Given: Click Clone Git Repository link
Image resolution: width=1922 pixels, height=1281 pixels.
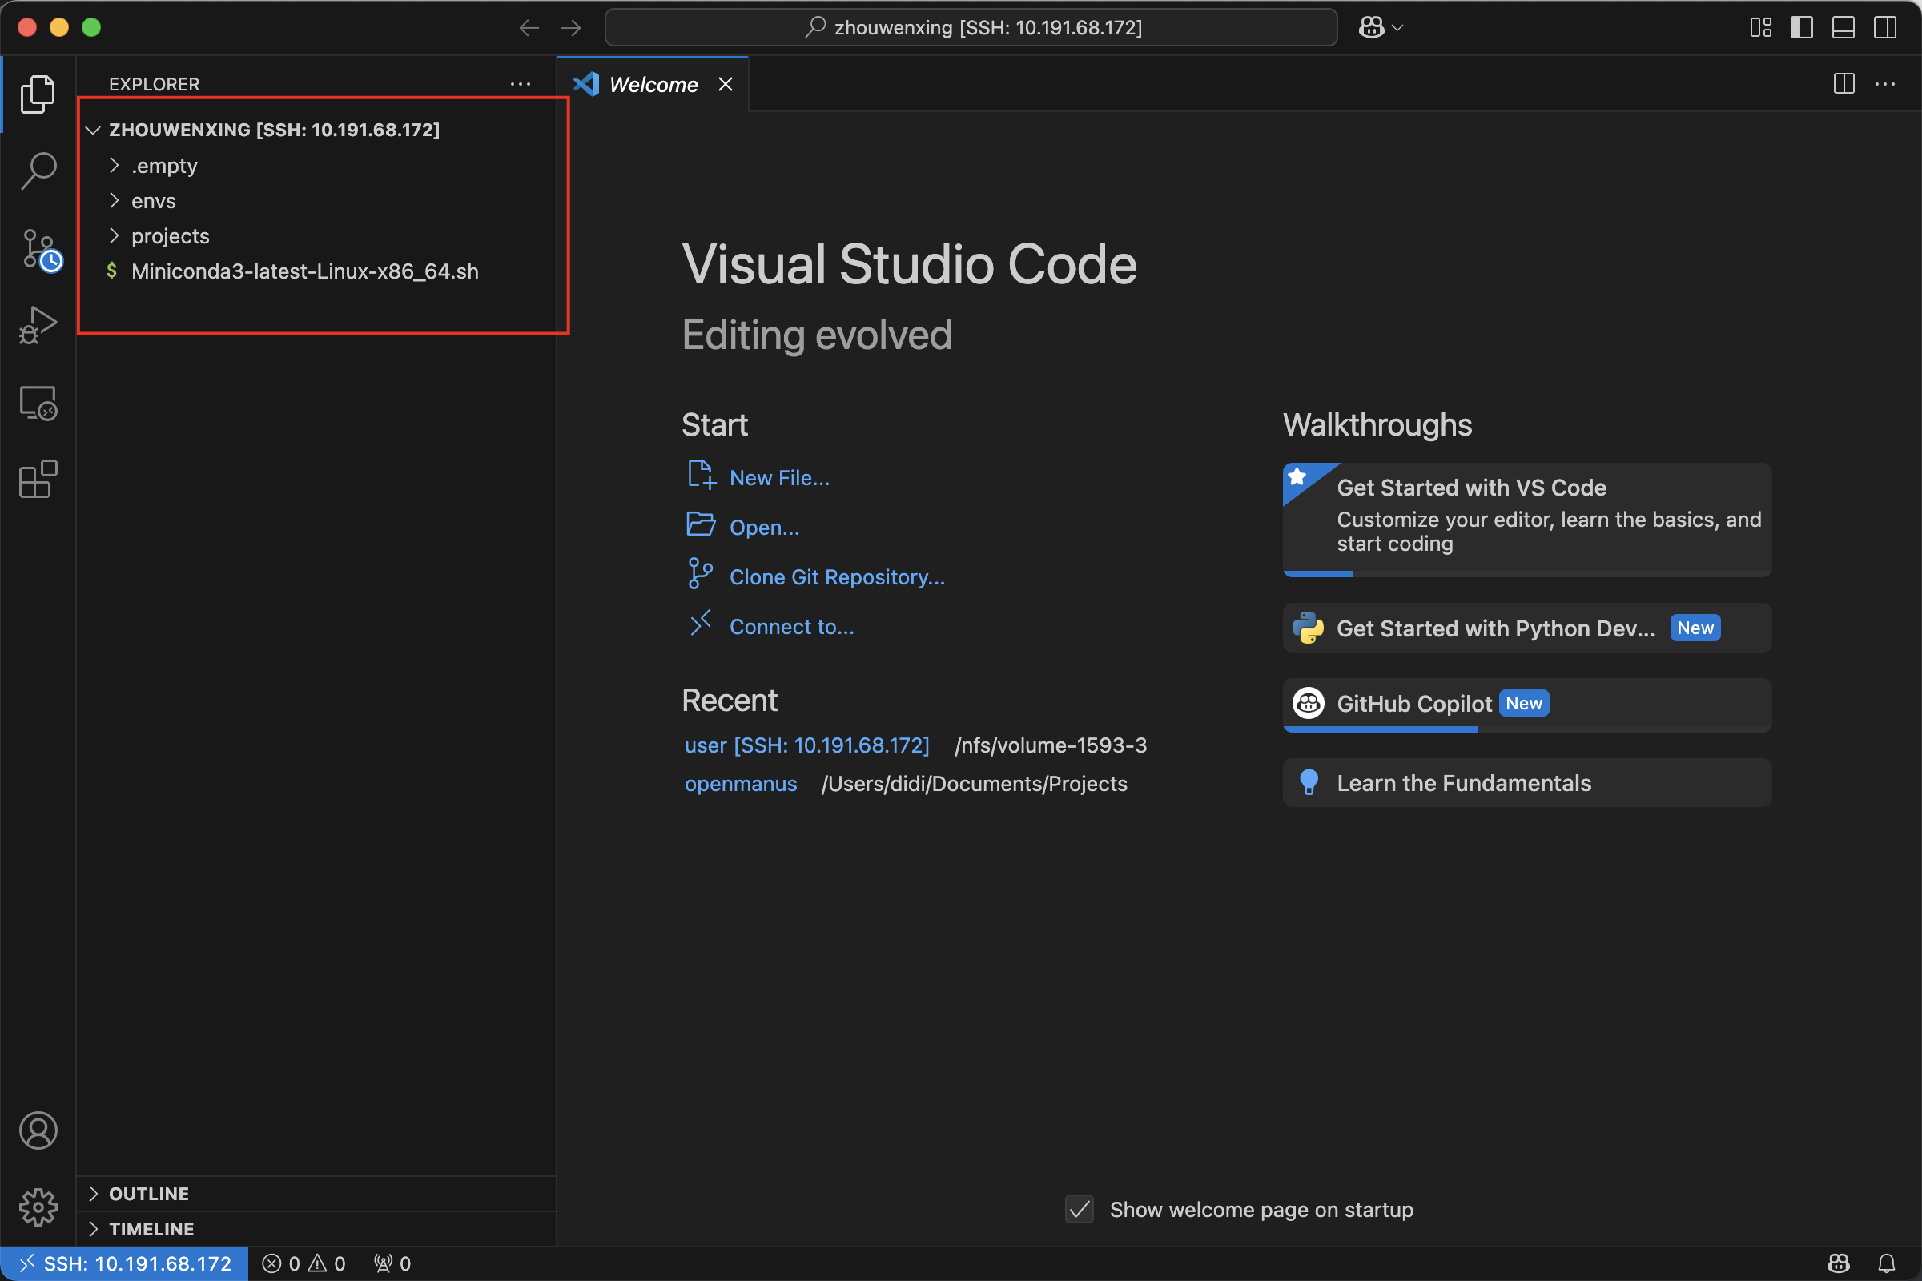Looking at the screenshot, I should click(x=837, y=577).
